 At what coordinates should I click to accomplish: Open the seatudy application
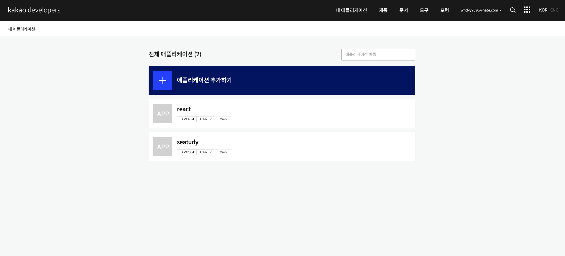[x=188, y=142]
